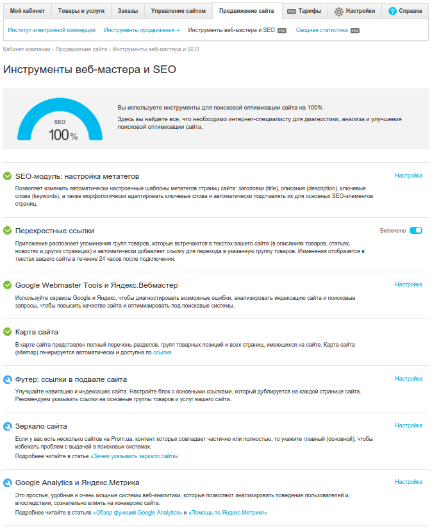Click the question mark Справка icon
432x528 pixels.
[x=393, y=11]
